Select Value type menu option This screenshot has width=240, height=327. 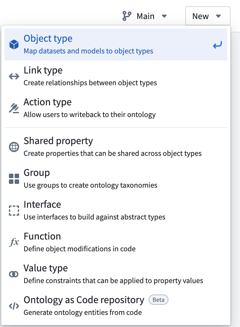tap(116, 274)
